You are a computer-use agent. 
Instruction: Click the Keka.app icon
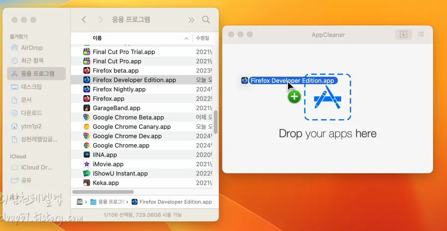tap(86, 182)
